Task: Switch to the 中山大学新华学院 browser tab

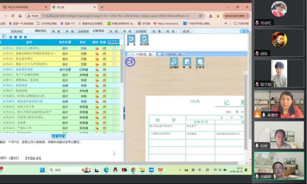Action: click(22, 7)
